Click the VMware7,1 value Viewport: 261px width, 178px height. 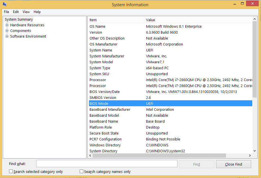click(x=155, y=62)
